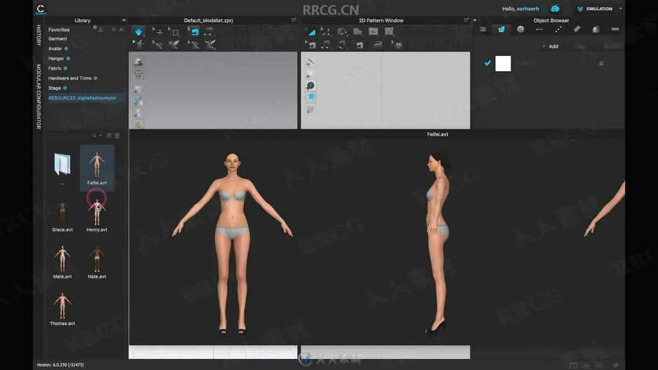Click the serhserh username link
This screenshot has height=370, width=658.
pos(529,9)
